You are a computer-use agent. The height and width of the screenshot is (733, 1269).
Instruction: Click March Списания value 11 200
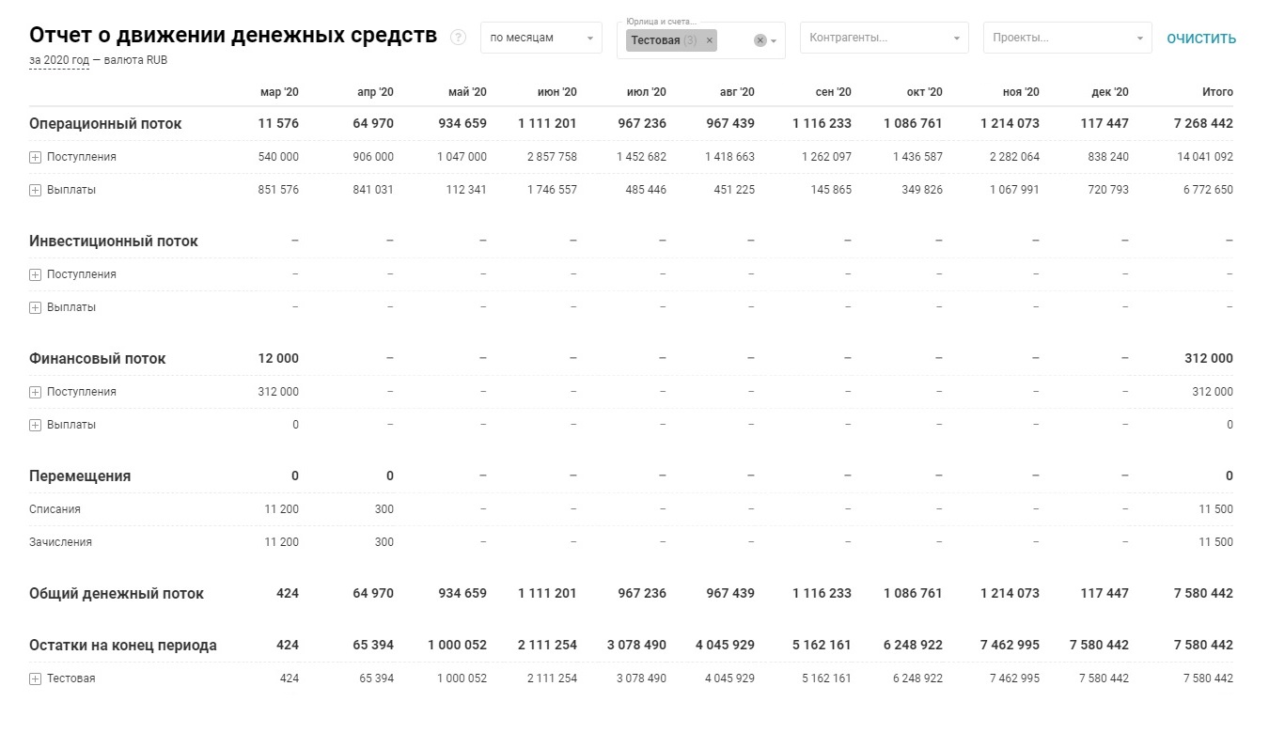(x=282, y=509)
